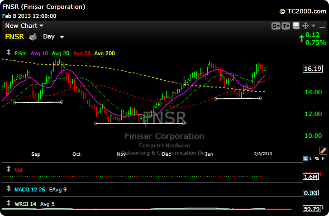Click the 59.79 WRSI value box
Viewport: 329px width, 216px height.
coord(313,209)
